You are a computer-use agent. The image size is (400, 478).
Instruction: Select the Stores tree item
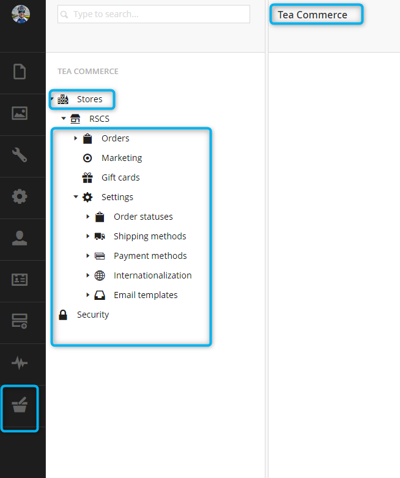pyautogui.click(x=89, y=99)
